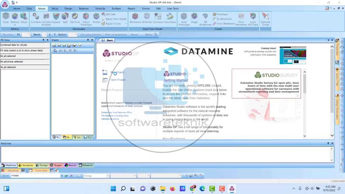Image resolution: width=345 pixels, height=194 pixels.
Task: Click the Perimeters tool
Action: pyautogui.click(x=135, y=18)
